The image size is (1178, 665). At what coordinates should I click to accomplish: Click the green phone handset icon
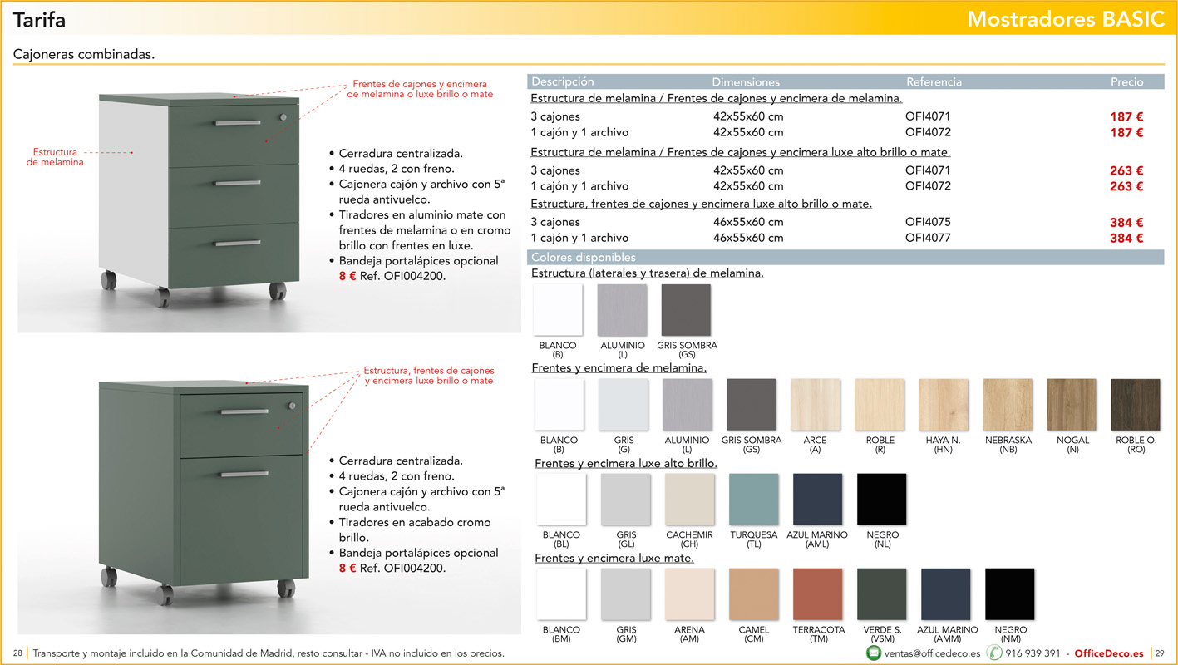(x=994, y=653)
